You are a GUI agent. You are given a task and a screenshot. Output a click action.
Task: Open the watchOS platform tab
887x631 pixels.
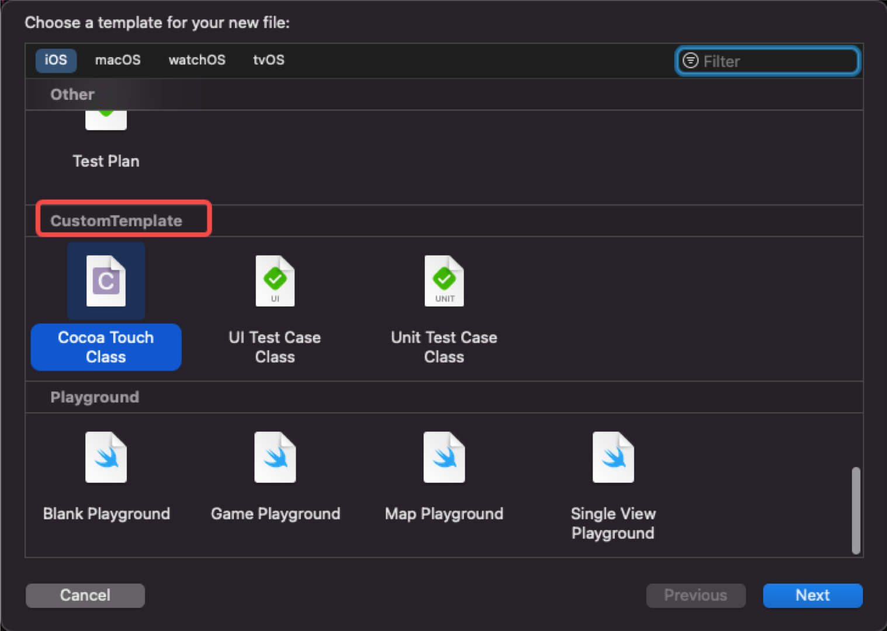[x=197, y=60]
